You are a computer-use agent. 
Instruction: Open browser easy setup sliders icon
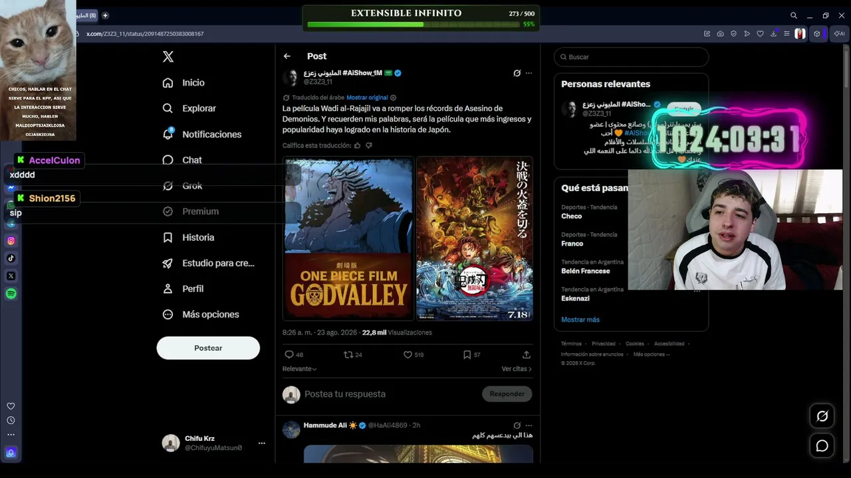[x=787, y=34]
